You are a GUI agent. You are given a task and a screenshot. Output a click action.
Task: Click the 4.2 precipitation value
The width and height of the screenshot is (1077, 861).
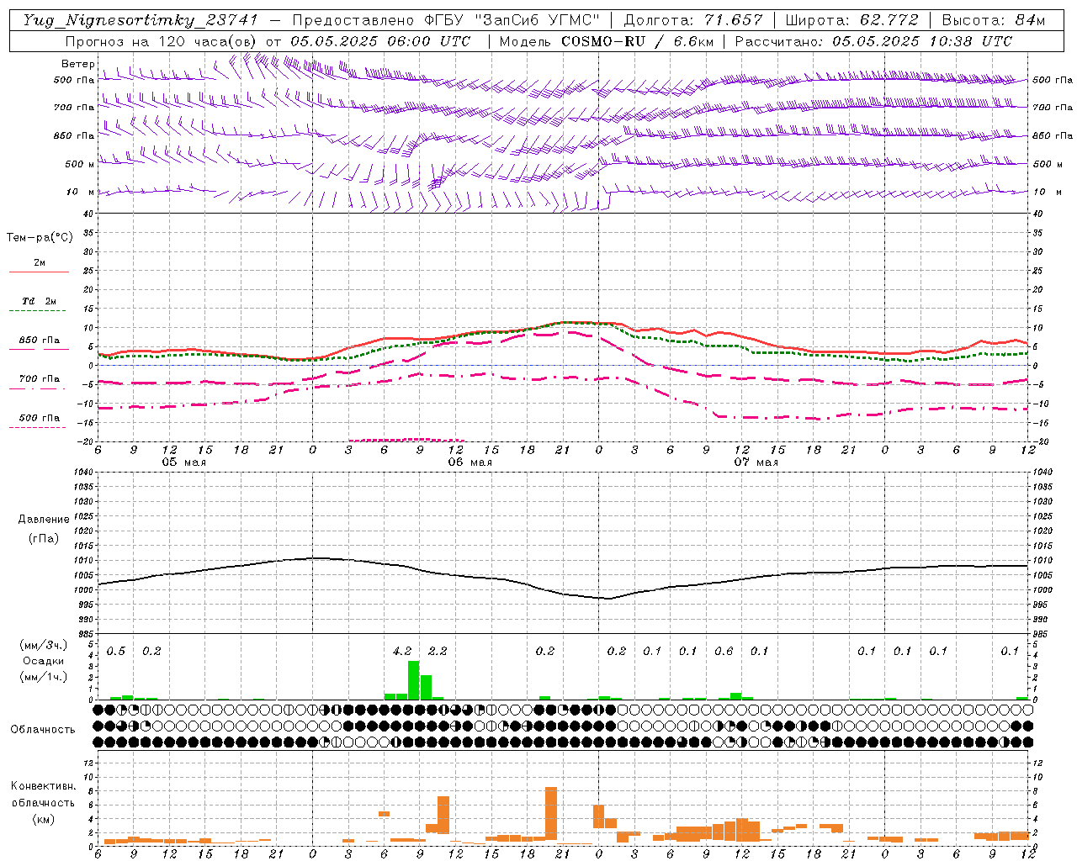(402, 651)
